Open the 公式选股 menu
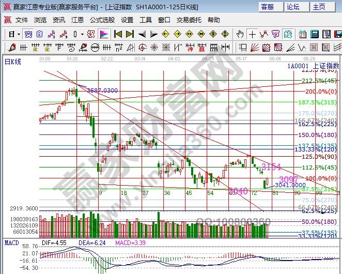 click(x=102, y=20)
